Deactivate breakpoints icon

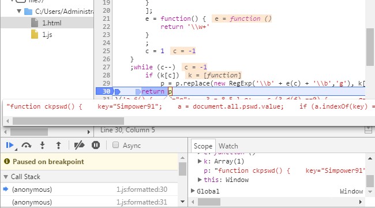click(79, 145)
